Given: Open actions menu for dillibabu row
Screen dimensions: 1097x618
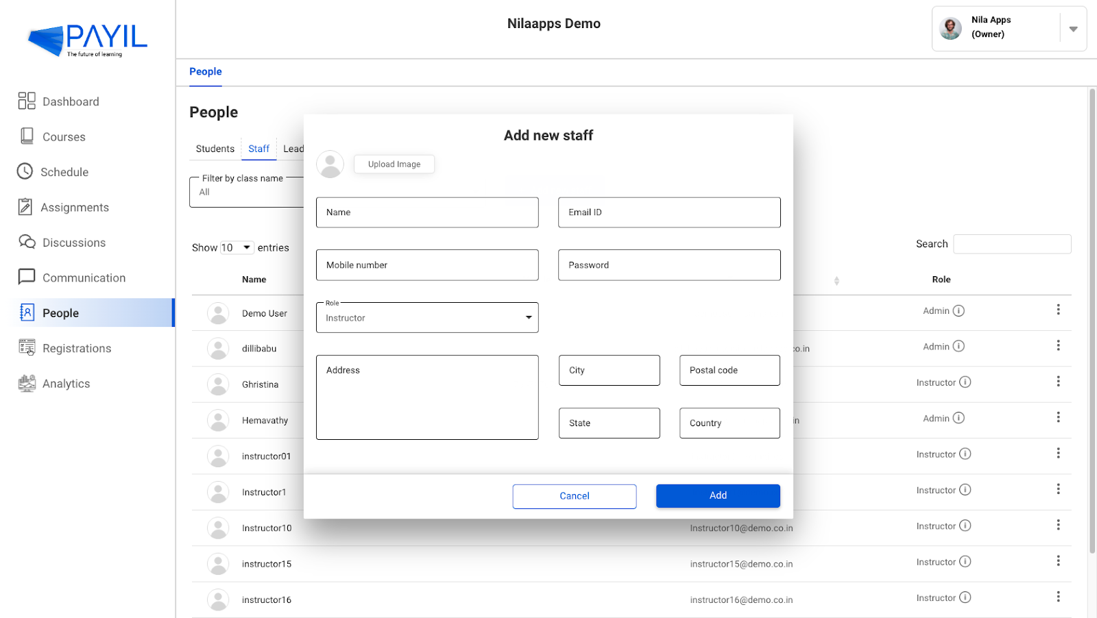Looking at the screenshot, I should tap(1058, 345).
